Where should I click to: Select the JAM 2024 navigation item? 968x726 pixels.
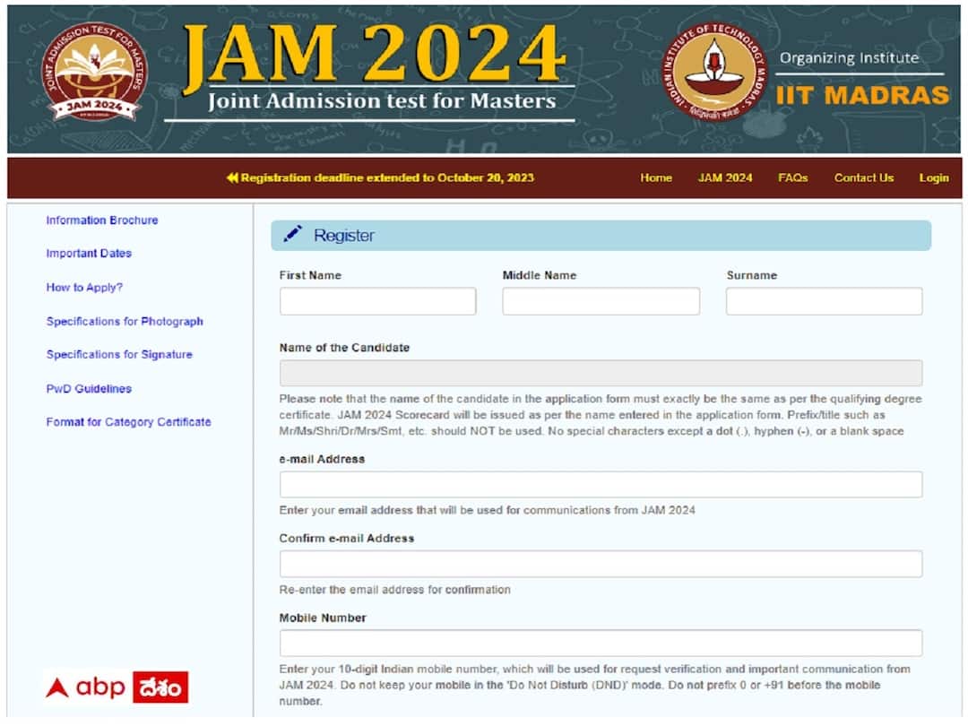coord(724,178)
